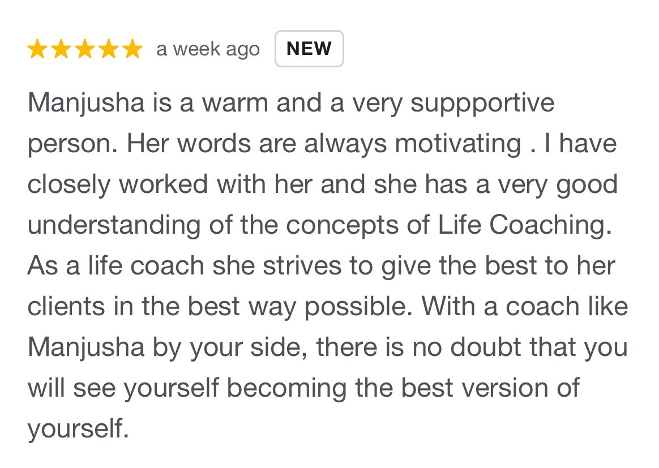Select the third (middle) rating star
The width and height of the screenshot is (659, 468).
pyautogui.click(x=85, y=49)
